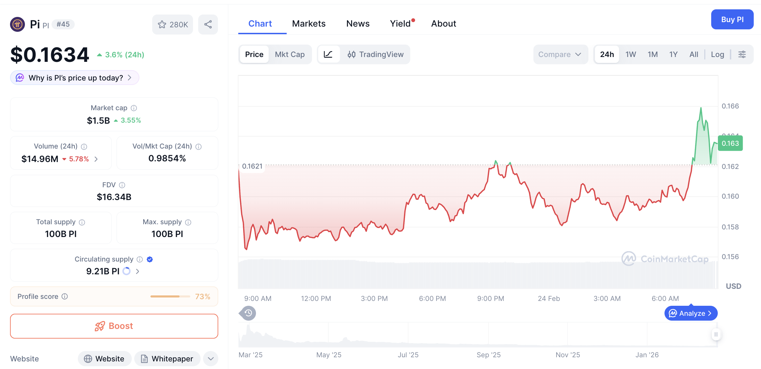Open the Whitepaper link
Viewport: 761px width, 369px height.
167,359
